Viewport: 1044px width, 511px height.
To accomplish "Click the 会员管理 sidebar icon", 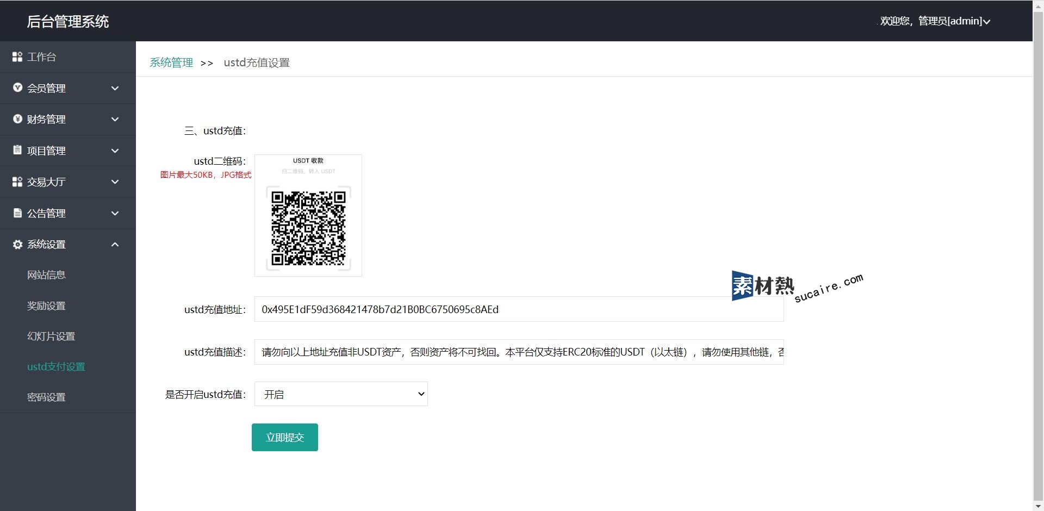I will [17, 88].
